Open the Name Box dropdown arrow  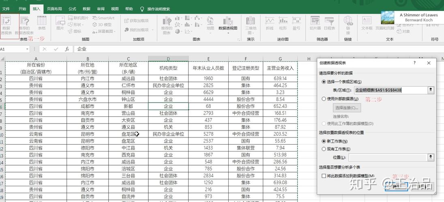pyautogui.click(x=27, y=49)
